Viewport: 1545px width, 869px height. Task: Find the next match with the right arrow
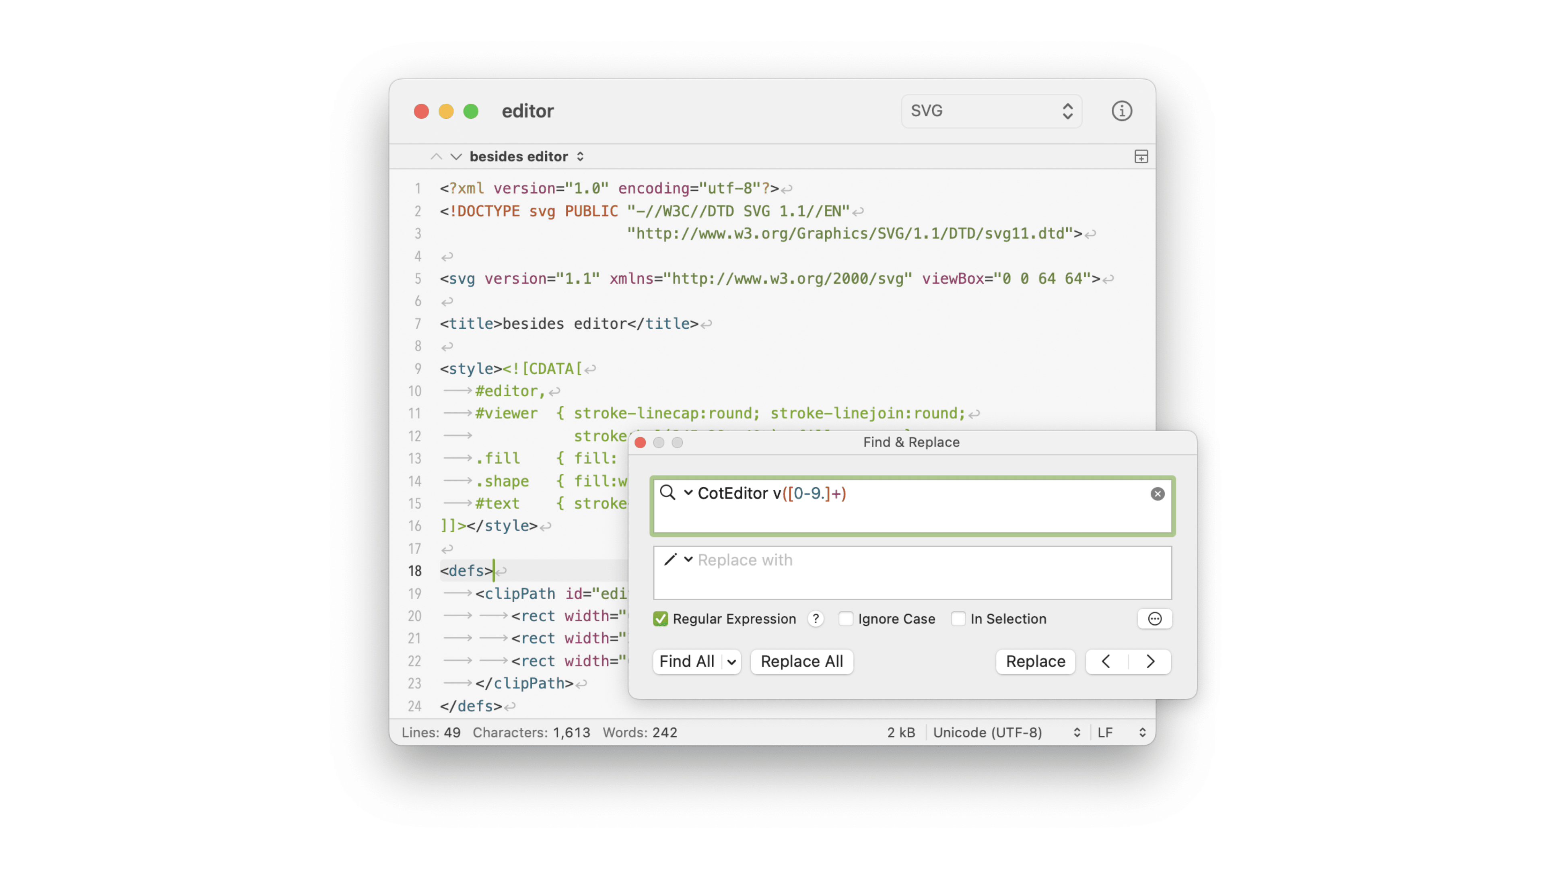tap(1150, 661)
